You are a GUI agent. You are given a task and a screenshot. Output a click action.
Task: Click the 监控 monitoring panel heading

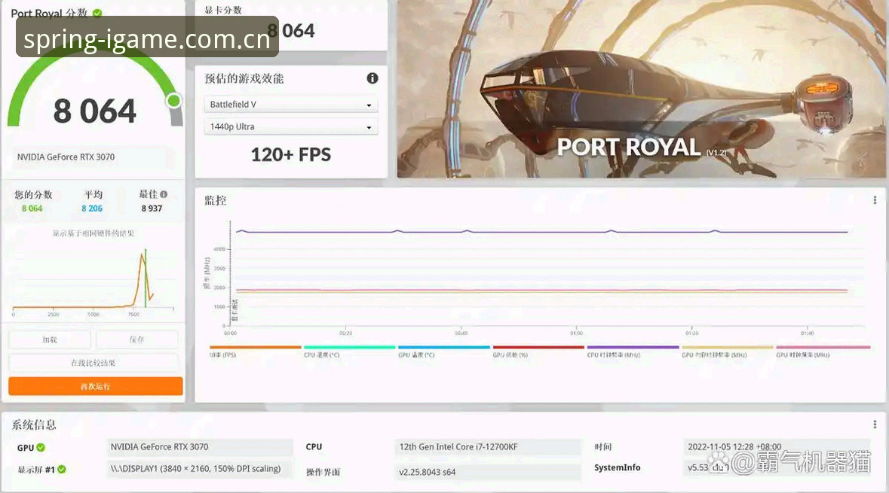point(216,200)
